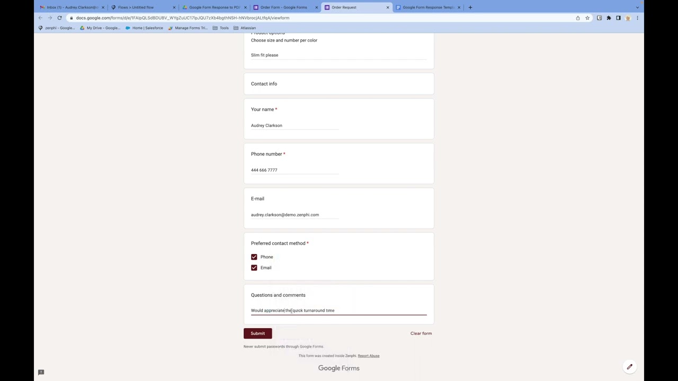Viewport: 678px width, 381px height.
Task: Click Clear form link
Action: coord(421,333)
